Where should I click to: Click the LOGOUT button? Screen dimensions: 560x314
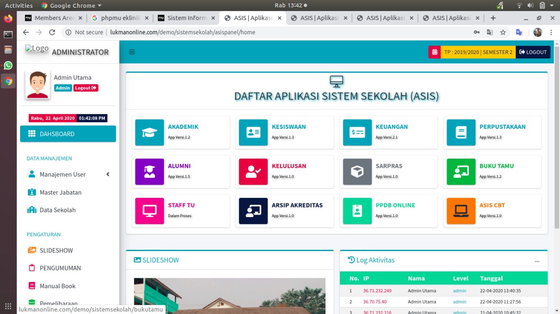pos(533,52)
